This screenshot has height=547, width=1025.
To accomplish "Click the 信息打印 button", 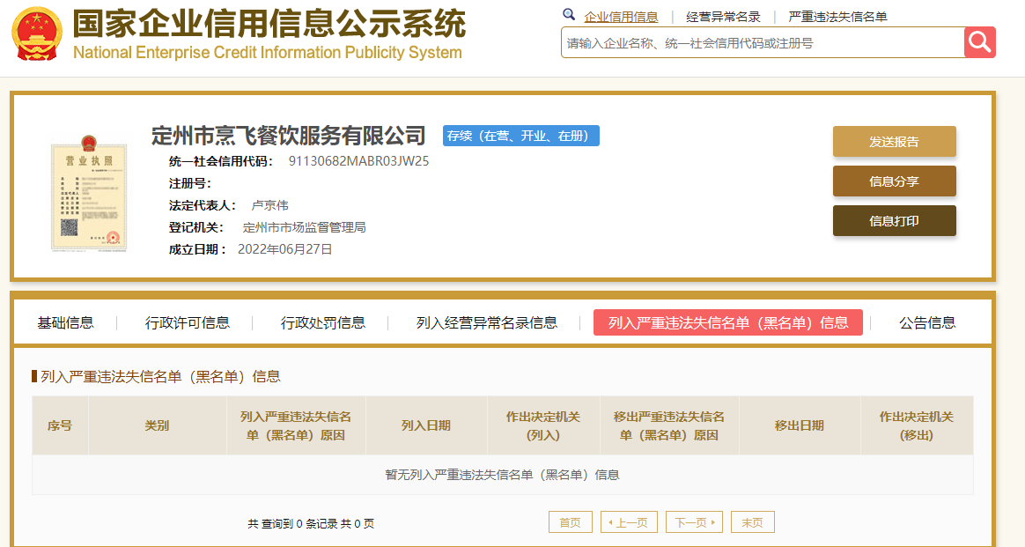I will point(895,221).
